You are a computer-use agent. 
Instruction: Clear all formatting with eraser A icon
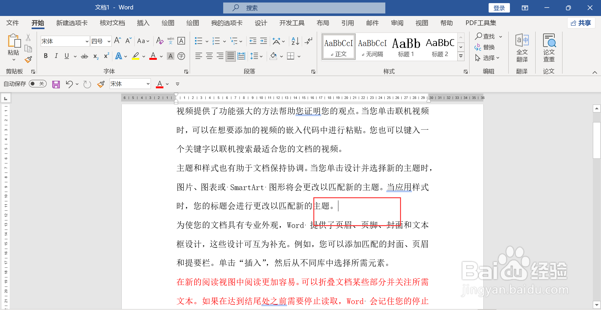pyautogui.click(x=160, y=41)
